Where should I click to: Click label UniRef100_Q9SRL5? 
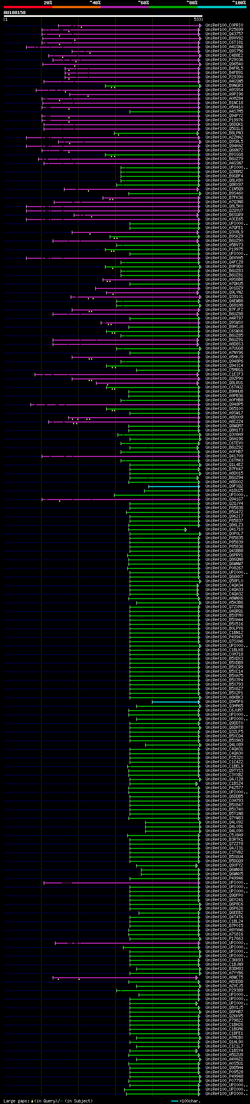tap(224, 141)
